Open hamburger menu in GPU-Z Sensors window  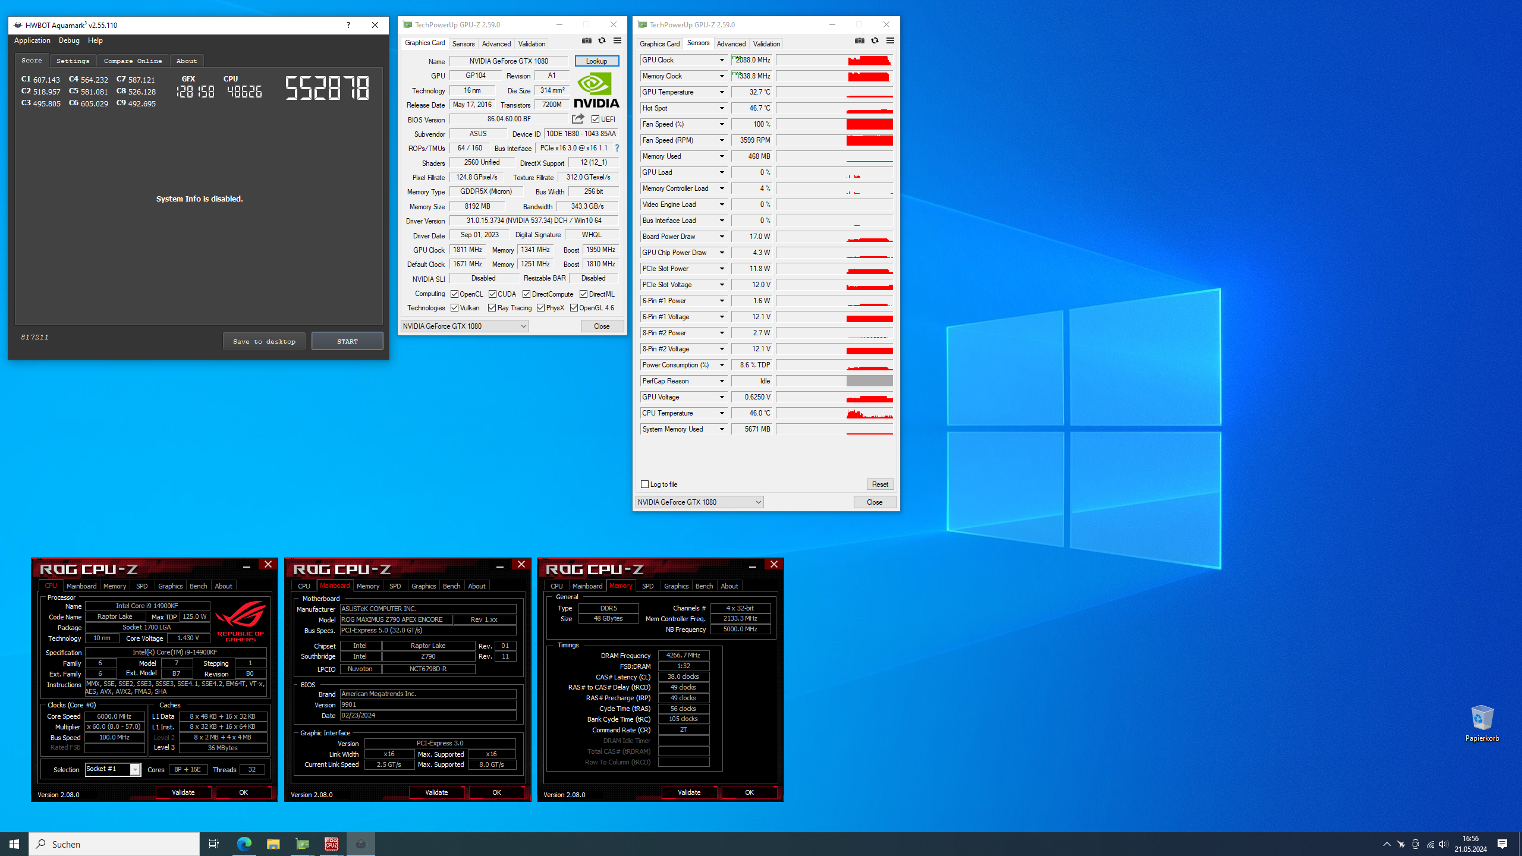point(890,40)
